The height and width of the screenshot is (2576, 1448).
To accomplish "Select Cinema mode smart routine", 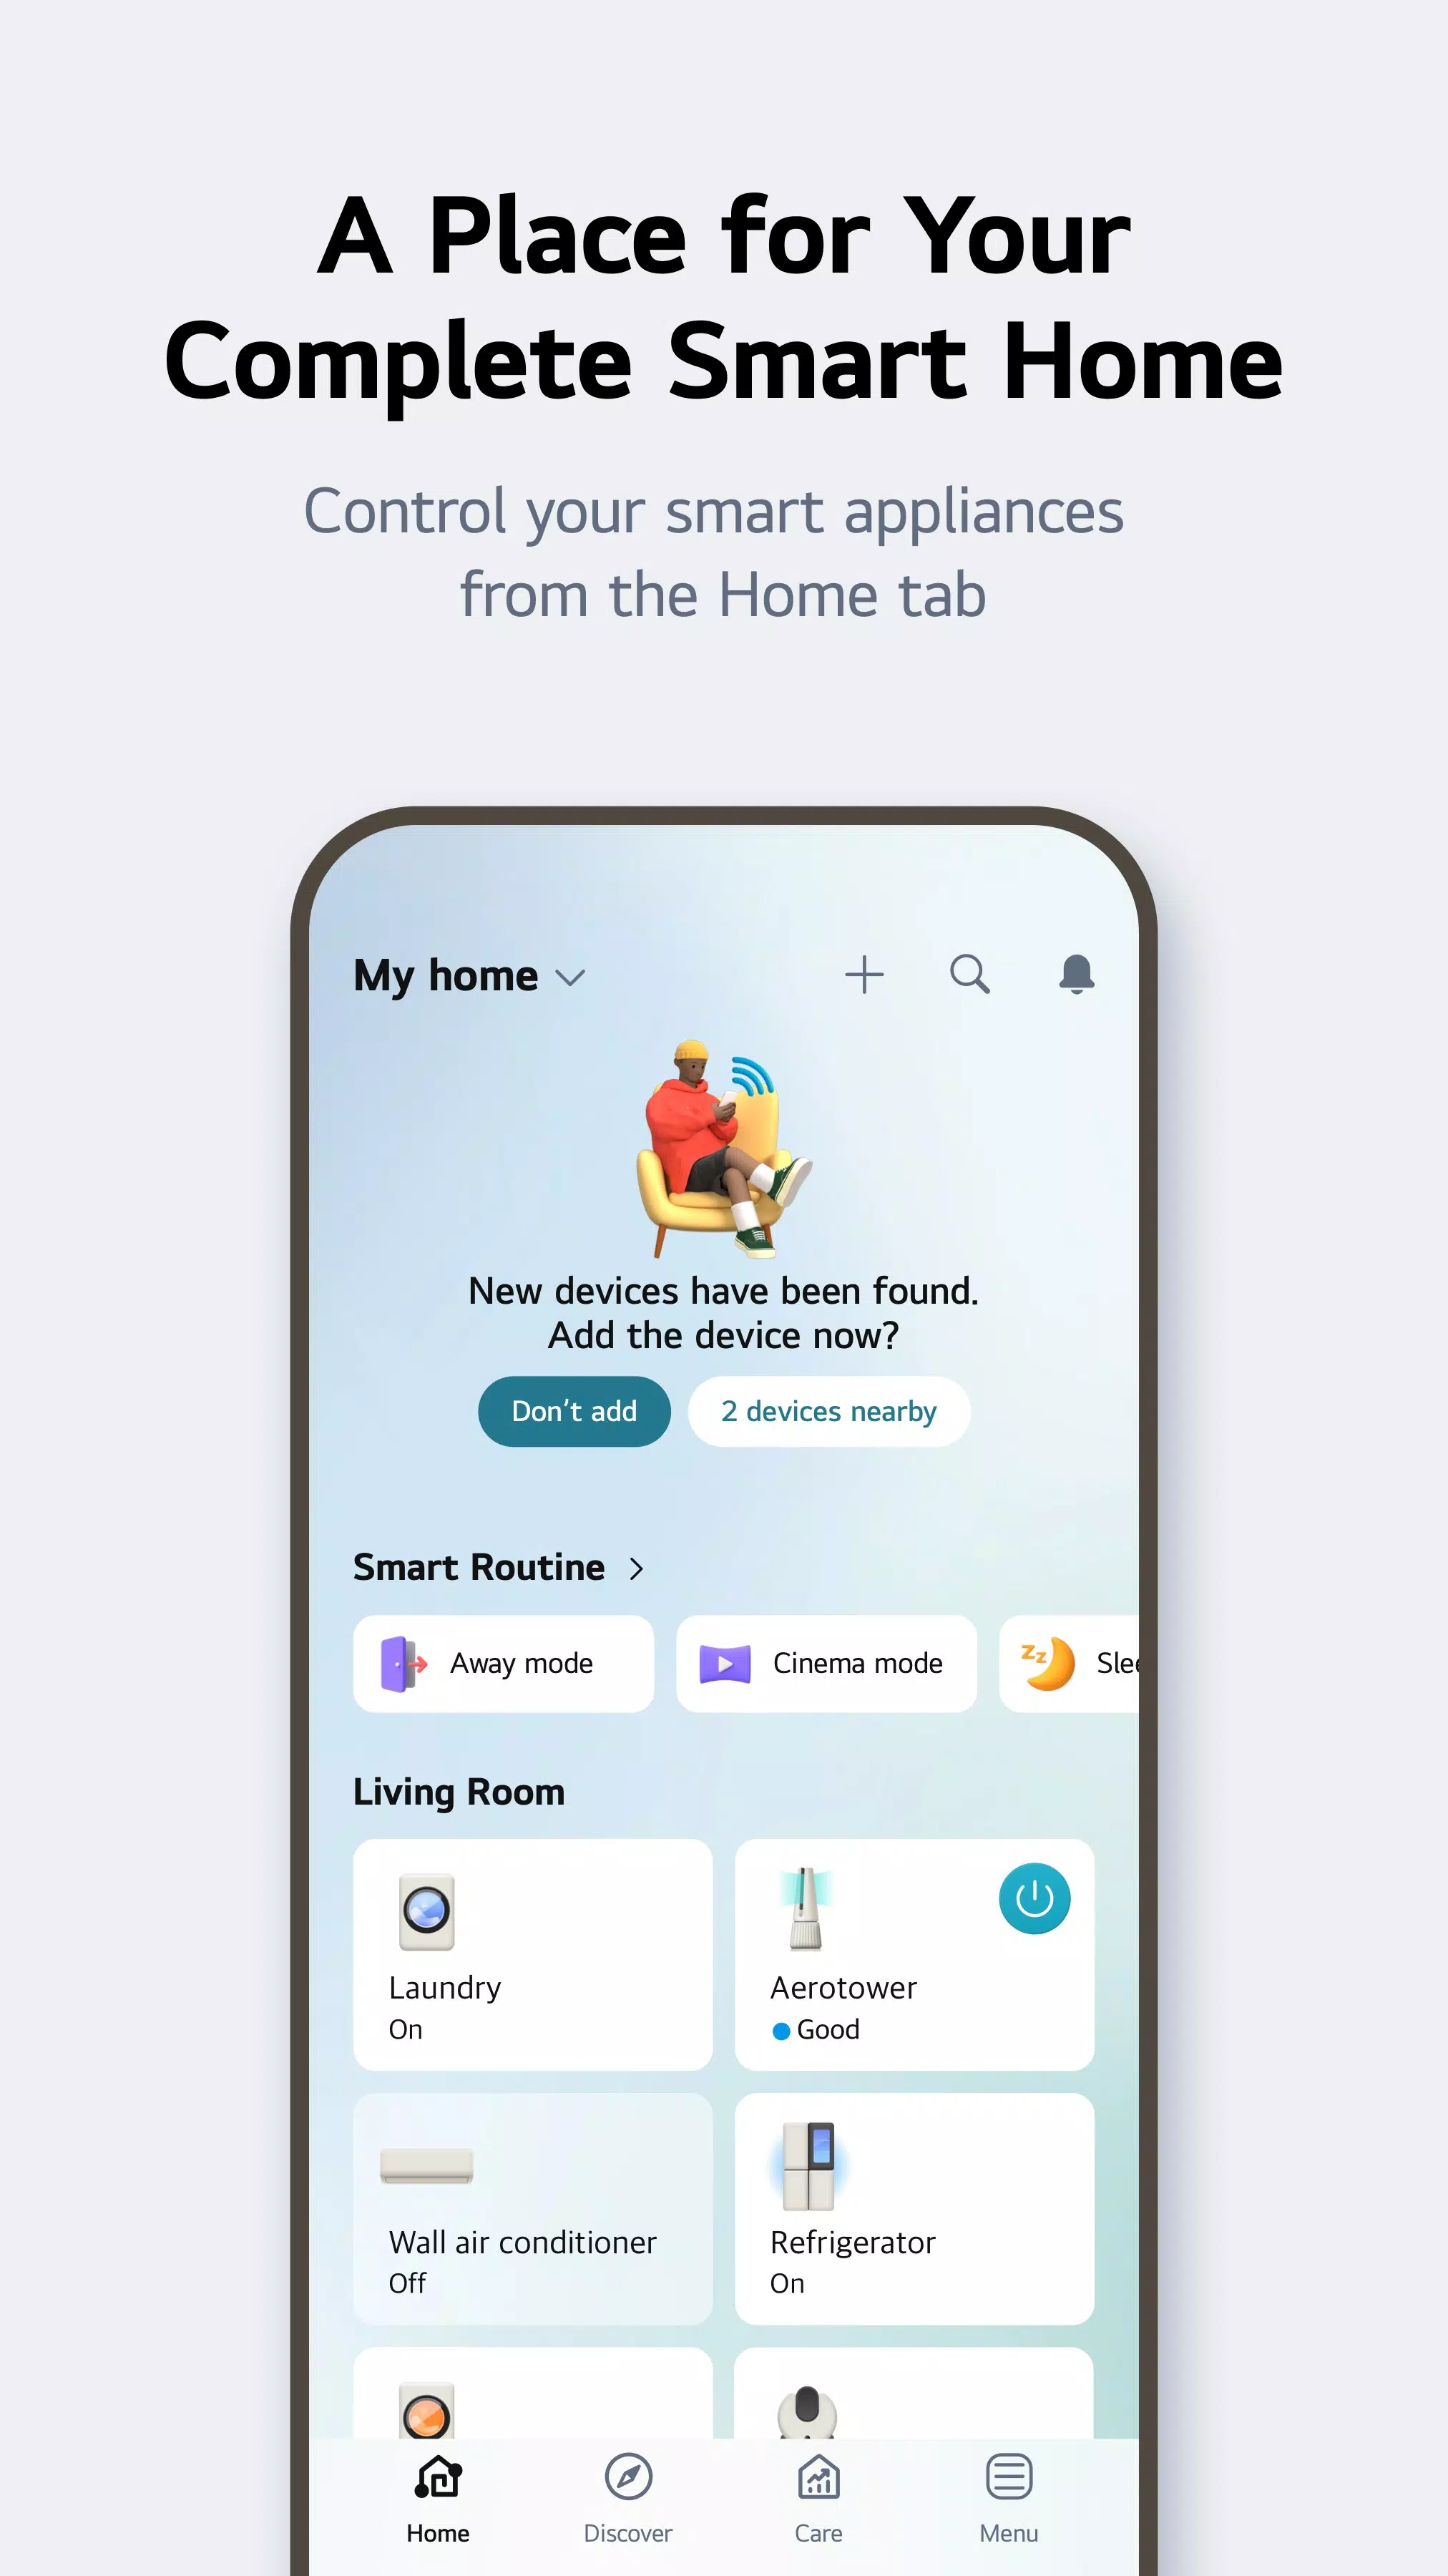I will [828, 1663].
